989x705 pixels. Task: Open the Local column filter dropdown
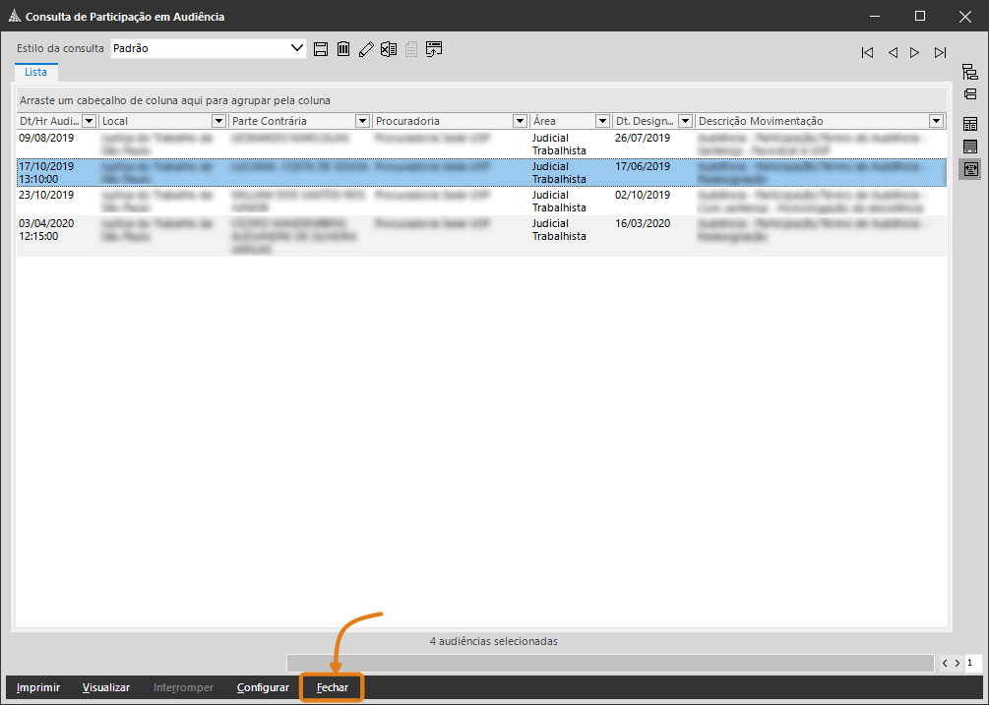(218, 121)
